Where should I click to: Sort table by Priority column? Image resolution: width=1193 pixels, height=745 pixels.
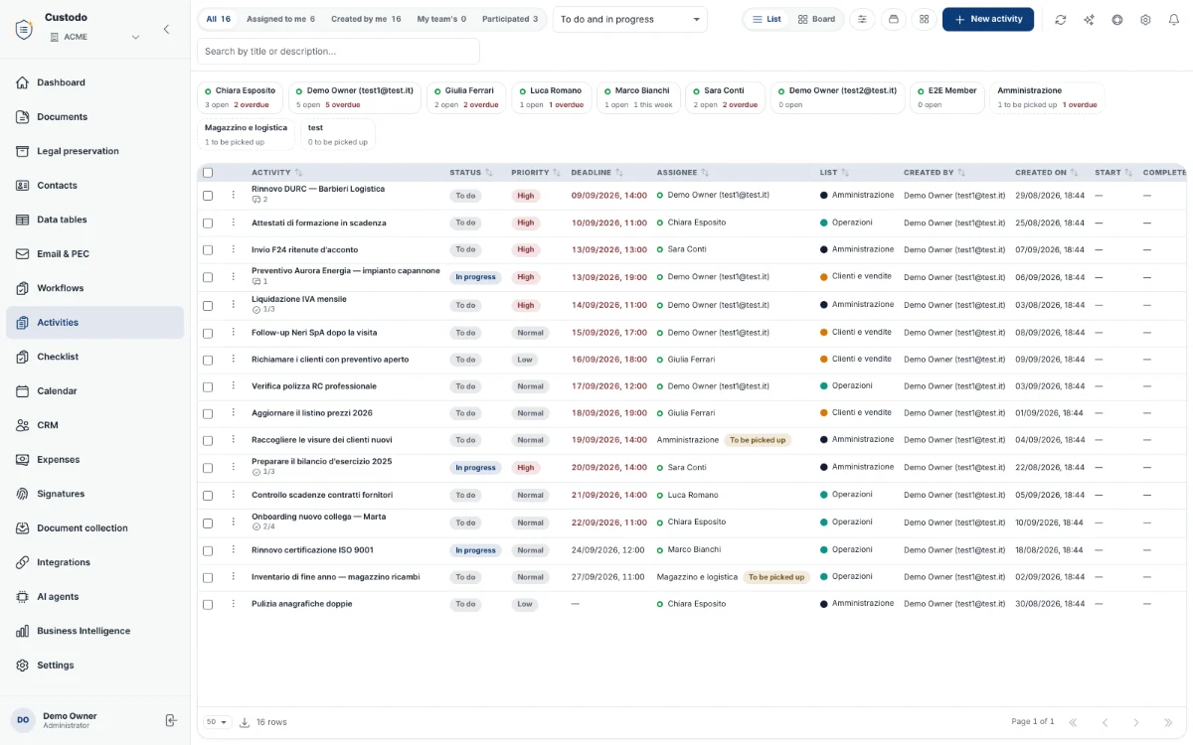pos(536,173)
